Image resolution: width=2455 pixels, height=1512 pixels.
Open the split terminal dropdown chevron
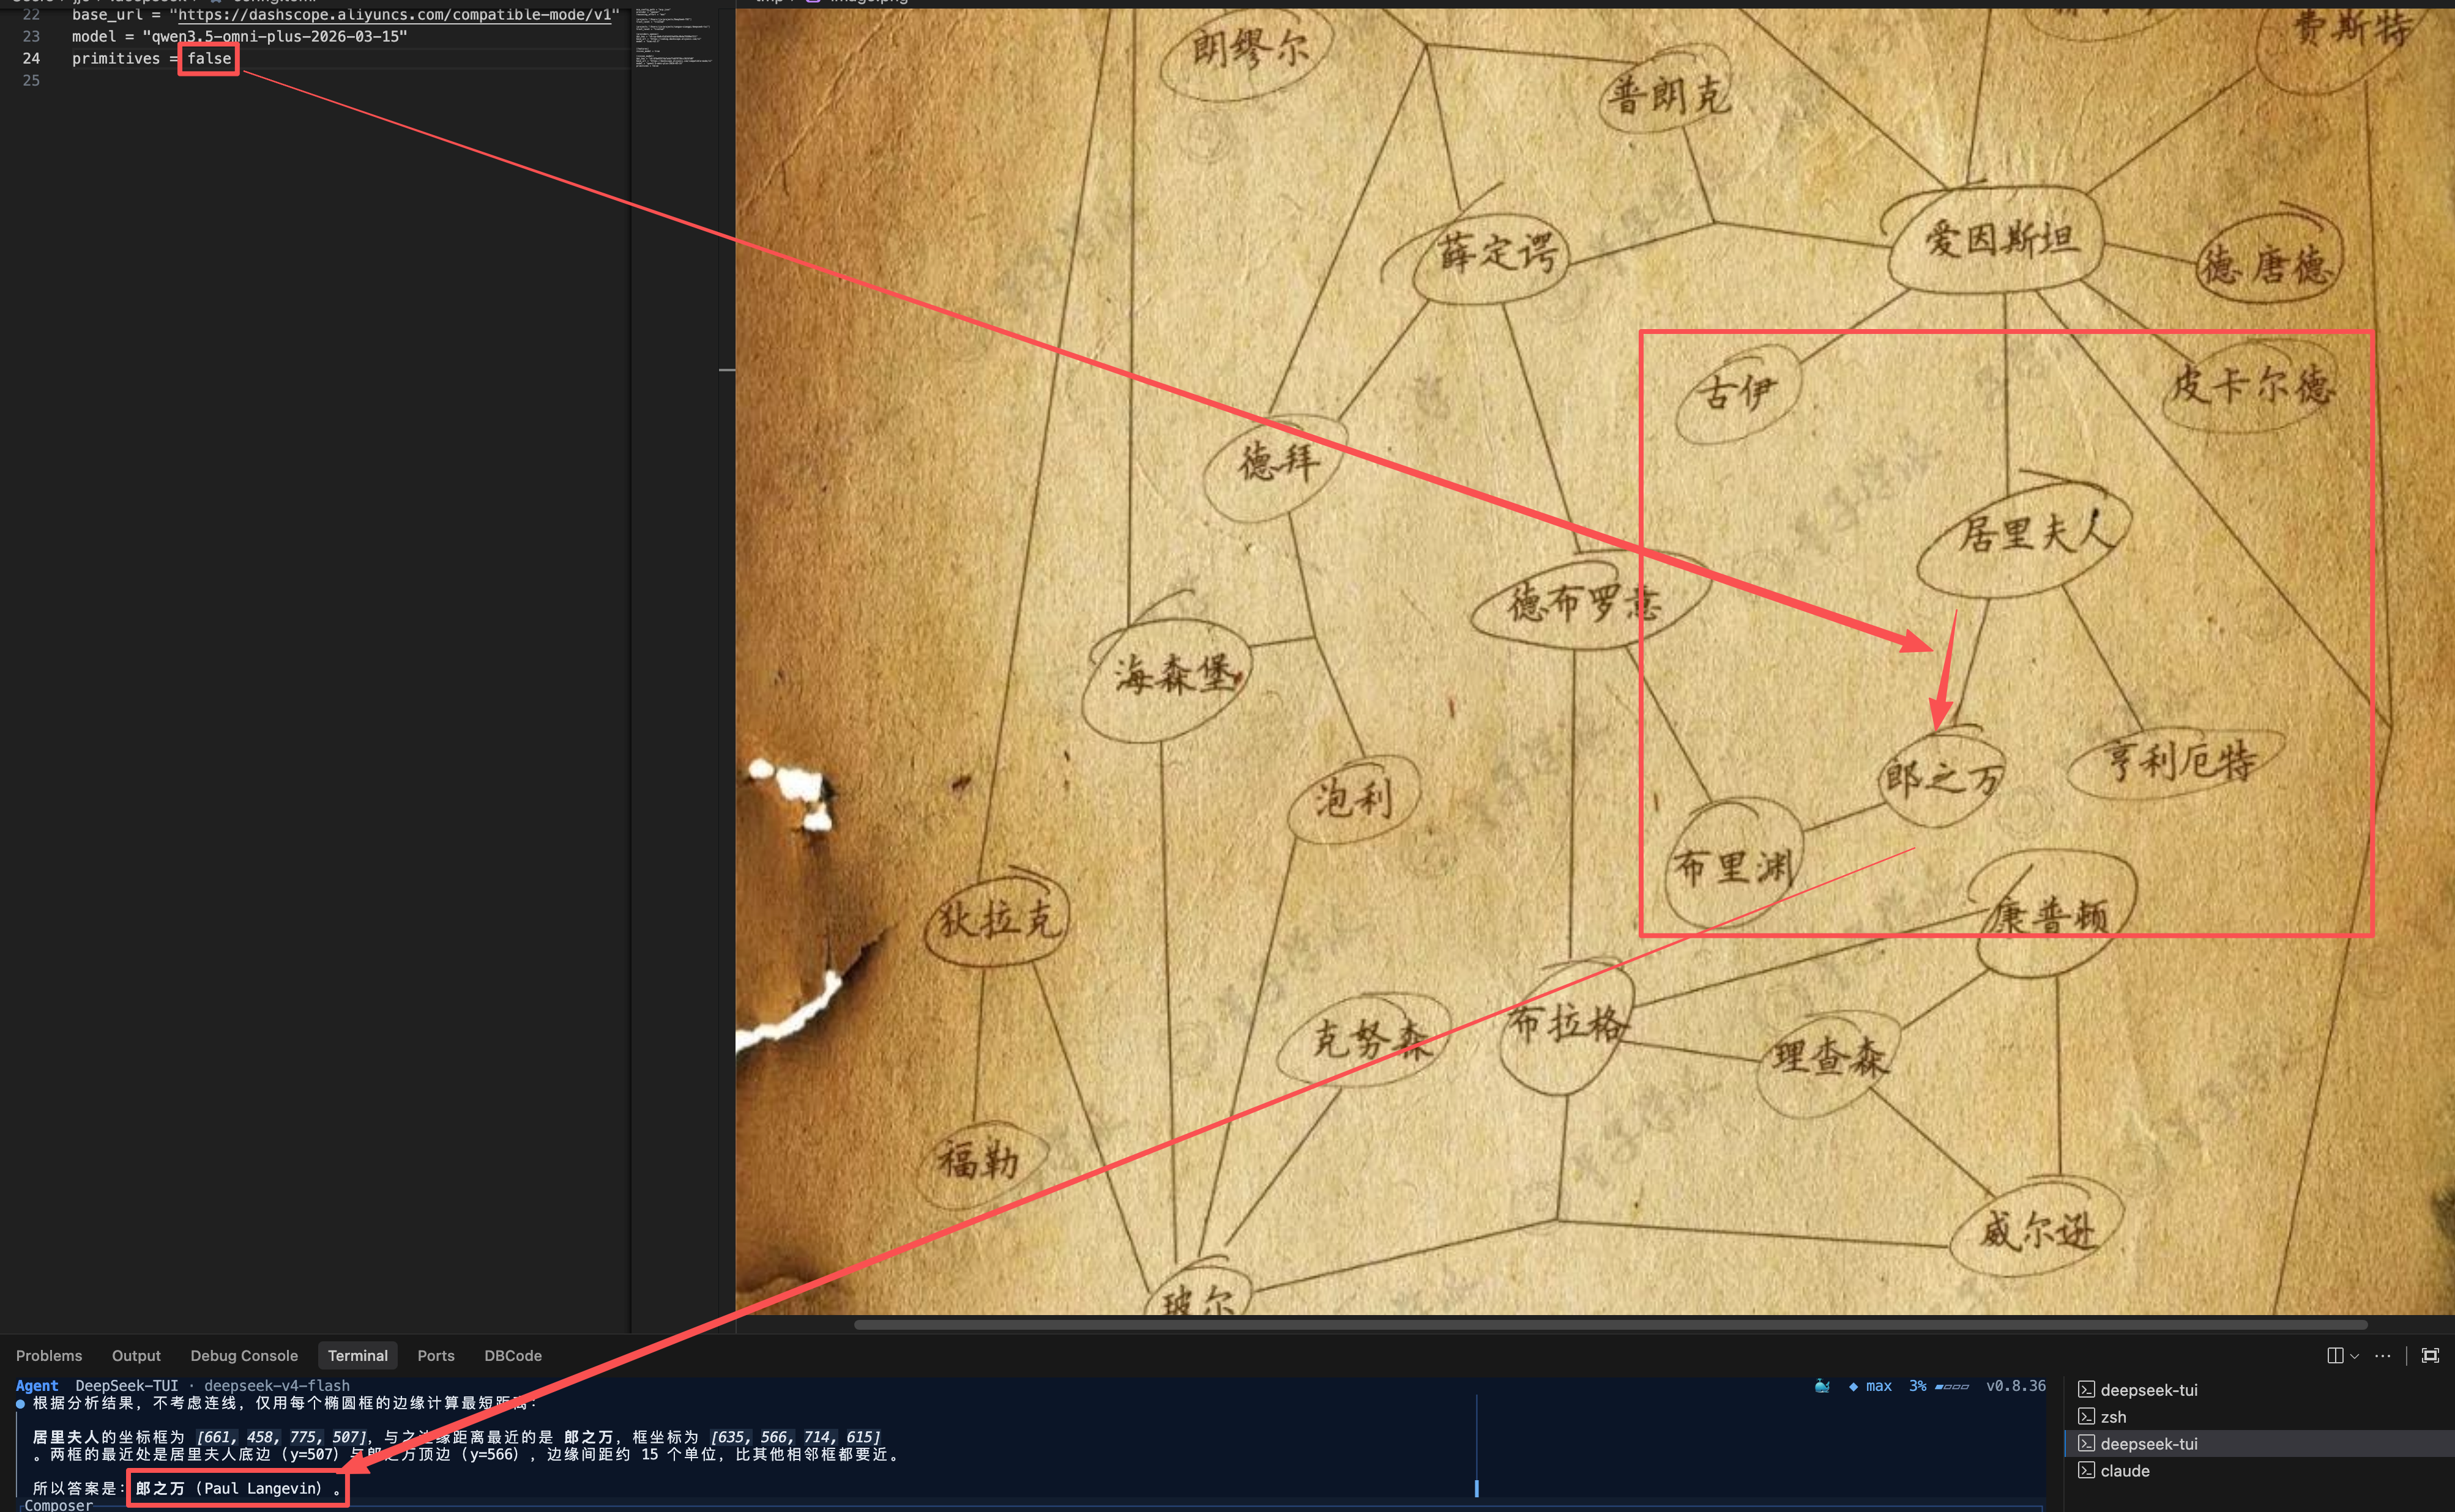pos(2354,1356)
